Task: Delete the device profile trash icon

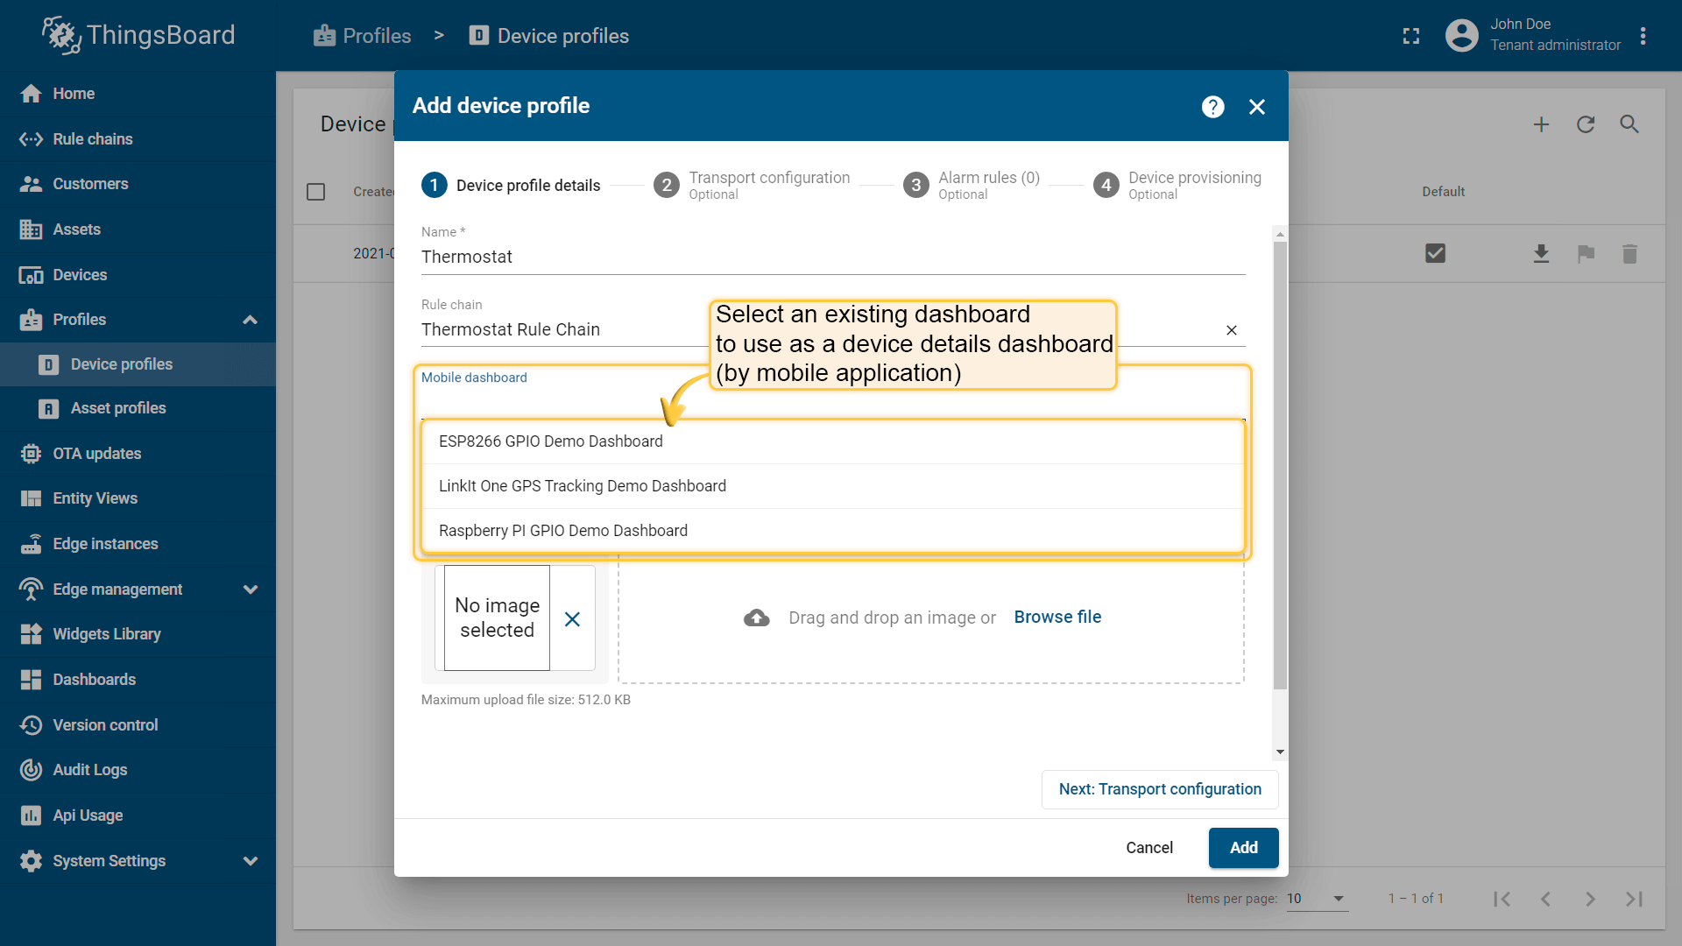Action: pos(1629,254)
